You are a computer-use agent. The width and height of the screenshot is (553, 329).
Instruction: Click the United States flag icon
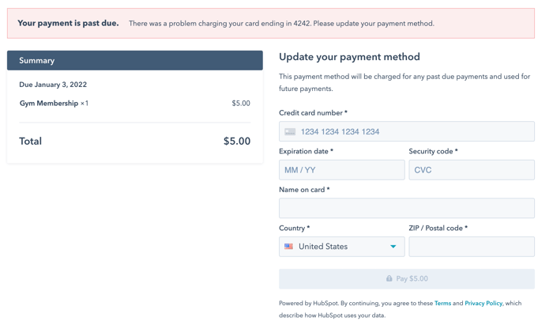(288, 247)
